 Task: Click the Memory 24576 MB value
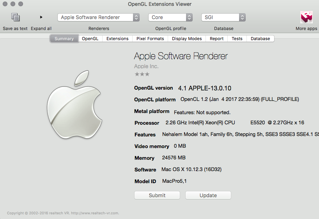(174, 157)
